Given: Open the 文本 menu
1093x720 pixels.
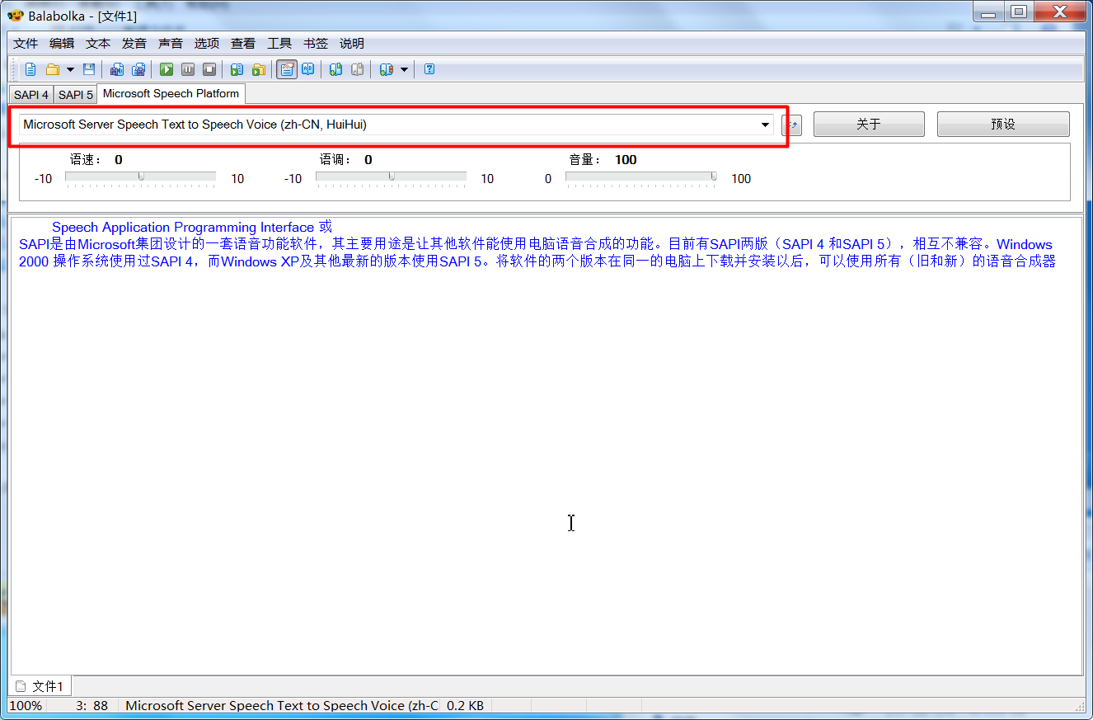Looking at the screenshot, I should click(x=98, y=44).
